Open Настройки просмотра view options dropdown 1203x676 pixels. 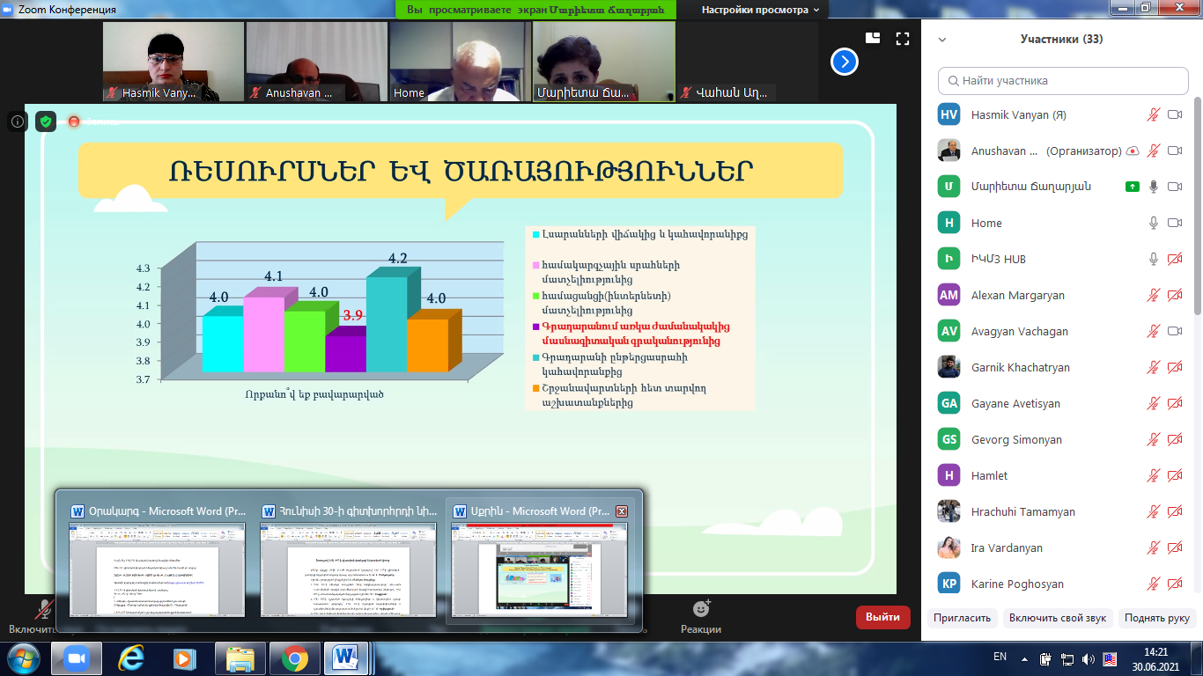coord(760,11)
